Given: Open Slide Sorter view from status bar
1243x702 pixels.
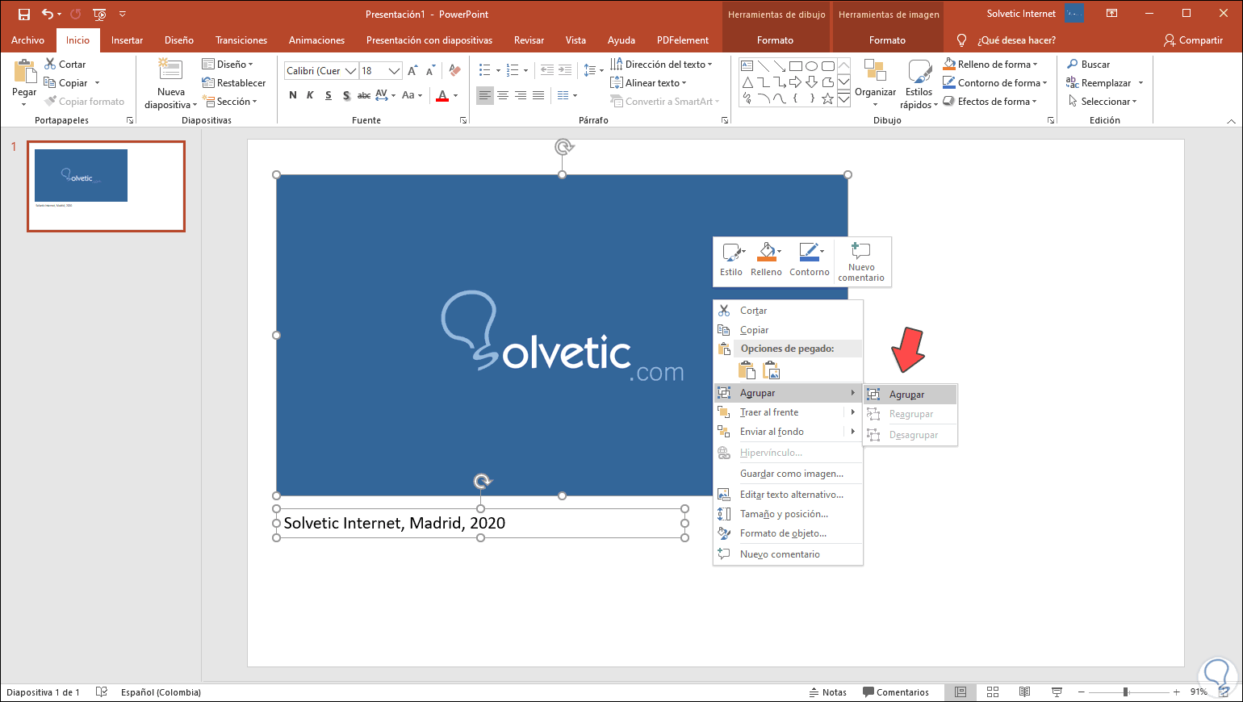Looking at the screenshot, I should [x=993, y=692].
